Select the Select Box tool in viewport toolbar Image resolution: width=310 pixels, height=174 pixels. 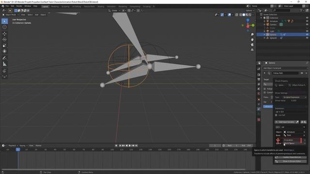click(x=4, y=21)
